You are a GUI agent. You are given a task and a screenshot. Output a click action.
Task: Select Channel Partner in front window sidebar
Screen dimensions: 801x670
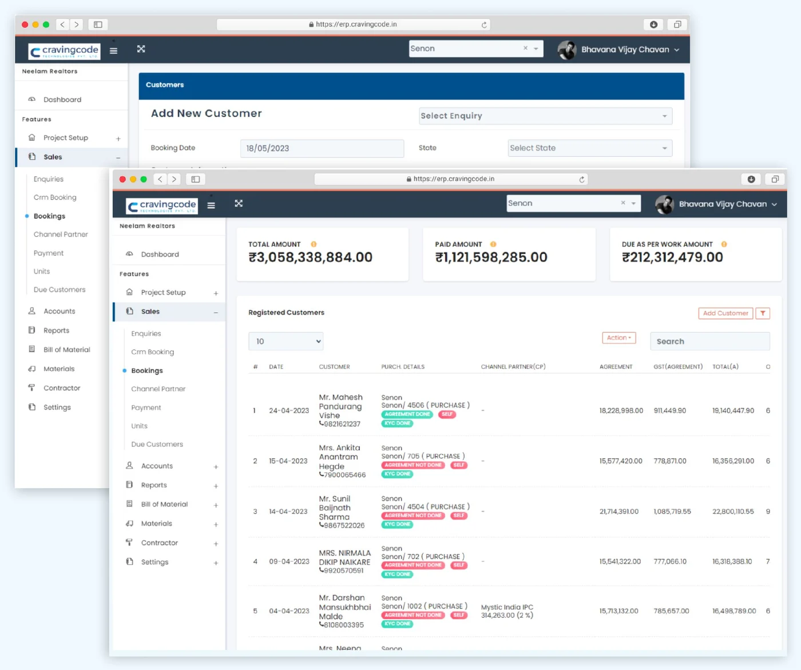pos(158,389)
